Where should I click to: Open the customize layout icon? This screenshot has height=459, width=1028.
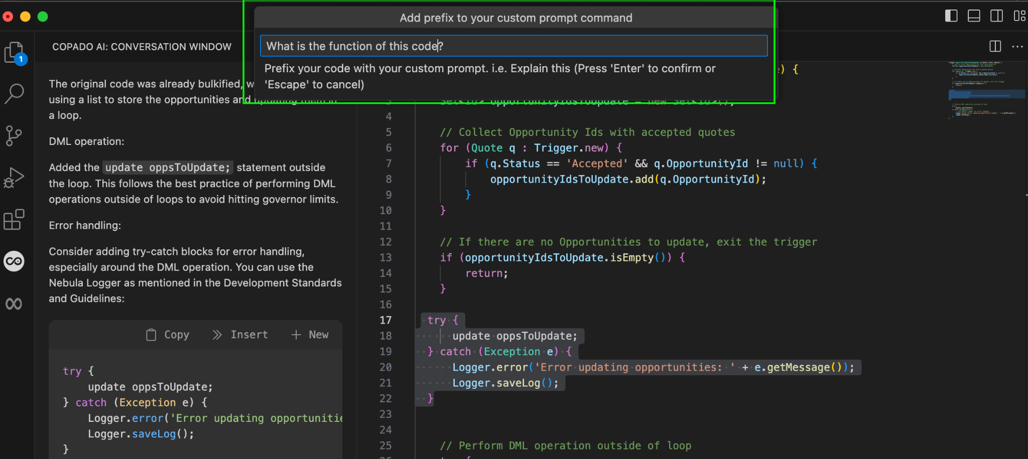coord(1019,16)
